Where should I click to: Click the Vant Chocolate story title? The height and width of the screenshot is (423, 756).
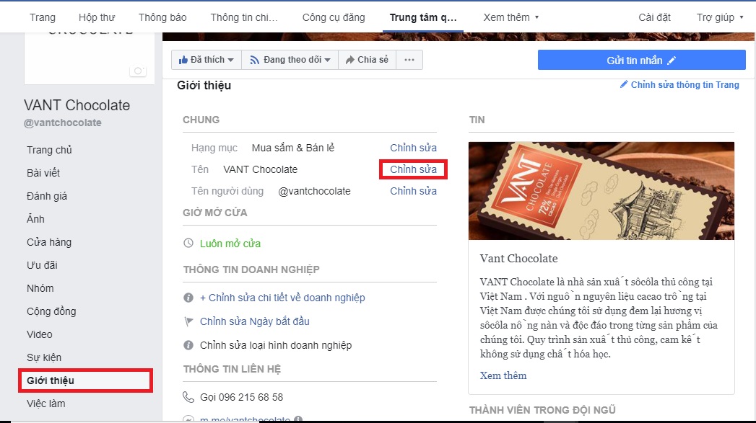point(518,259)
